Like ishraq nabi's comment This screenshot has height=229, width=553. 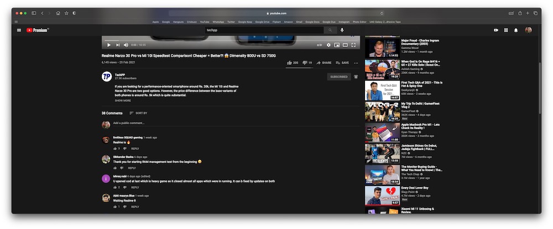115,188
